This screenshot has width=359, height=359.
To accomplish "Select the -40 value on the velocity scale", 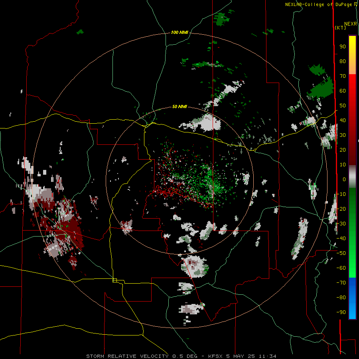I will click(x=341, y=239).
